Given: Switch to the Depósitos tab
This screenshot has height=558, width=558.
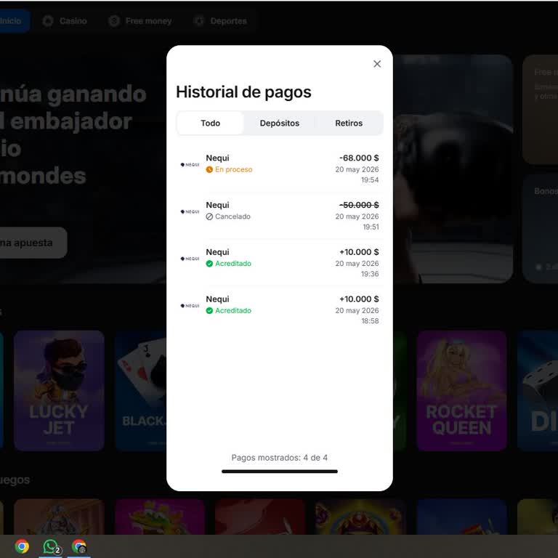Looking at the screenshot, I should [279, 123].
